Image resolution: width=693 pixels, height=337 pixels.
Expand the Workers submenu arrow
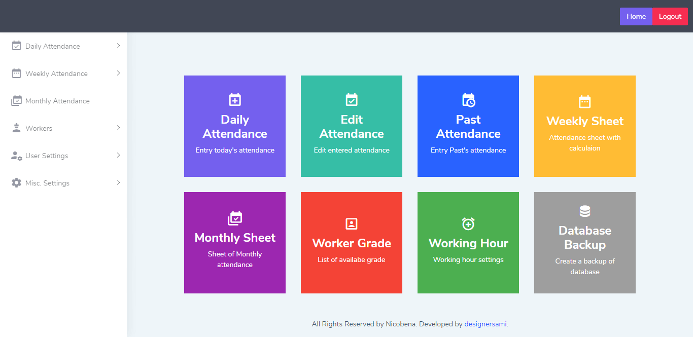click(x=118, y=128)
